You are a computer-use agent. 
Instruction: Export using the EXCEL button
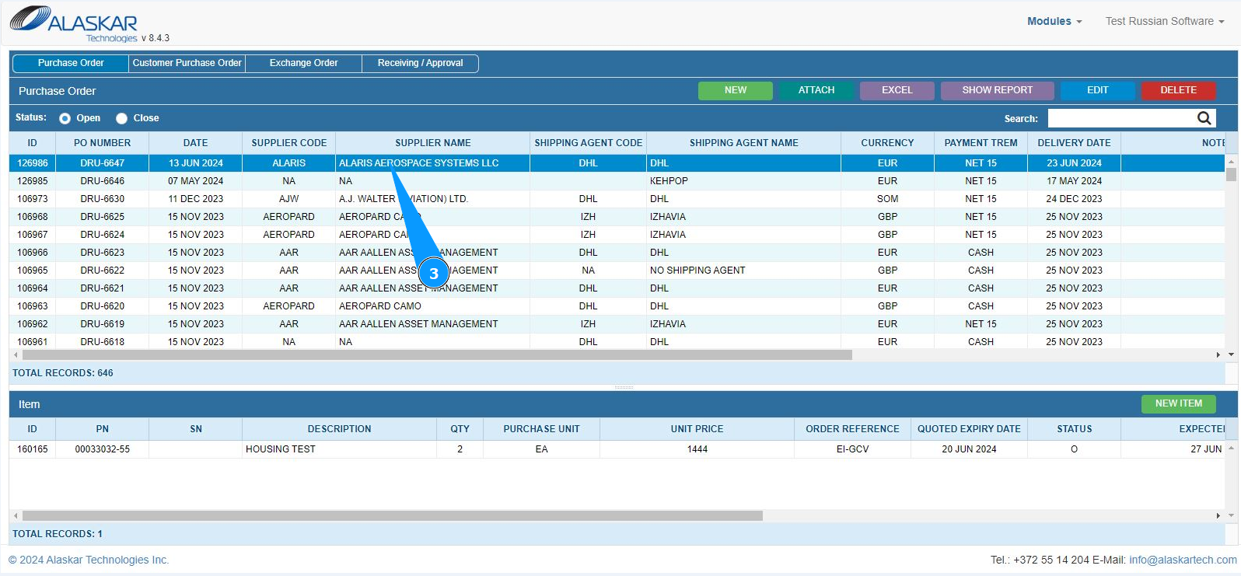click(x=897, y=90)
